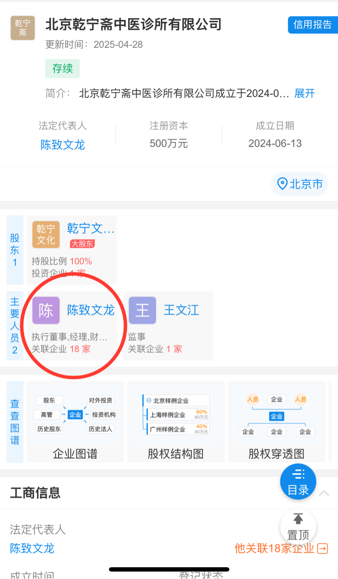Select registered capital value 500万元
Viewport: 338px width, 579px height.
pos(169,144)
